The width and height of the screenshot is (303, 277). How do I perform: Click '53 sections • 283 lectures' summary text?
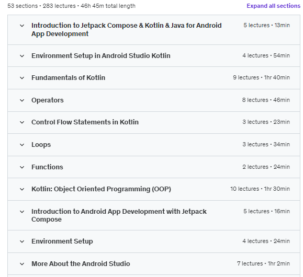41,6
